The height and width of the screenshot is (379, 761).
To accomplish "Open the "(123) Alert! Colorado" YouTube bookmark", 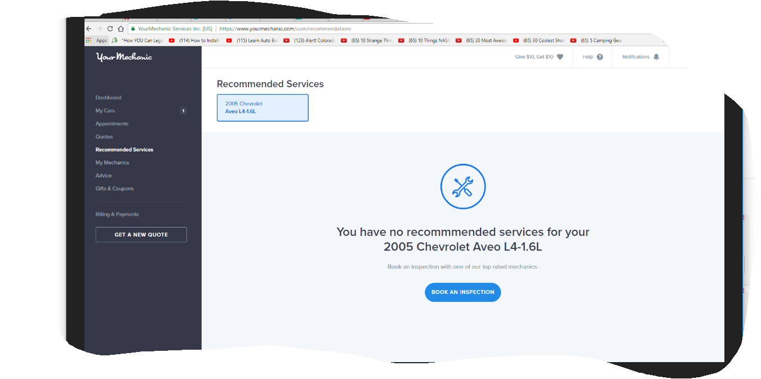I will tap(309, 41).
